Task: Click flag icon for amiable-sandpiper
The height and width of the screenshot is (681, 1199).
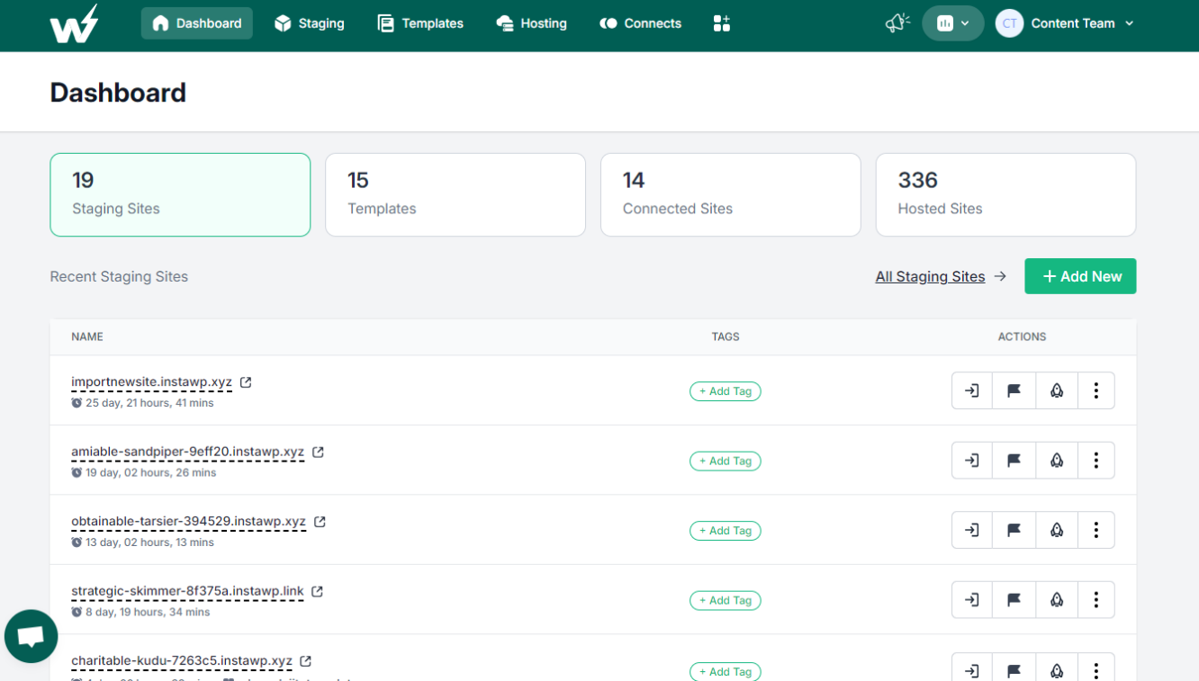Action: coord(1014,460)
